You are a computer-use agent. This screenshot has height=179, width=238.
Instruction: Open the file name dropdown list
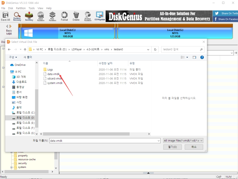(159, 141)
